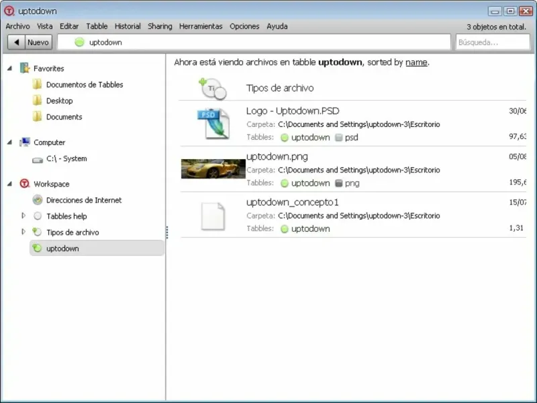The image size is (537, 403).
Task: Click the C:\ System drive icon
Action: tap(38, 160)
